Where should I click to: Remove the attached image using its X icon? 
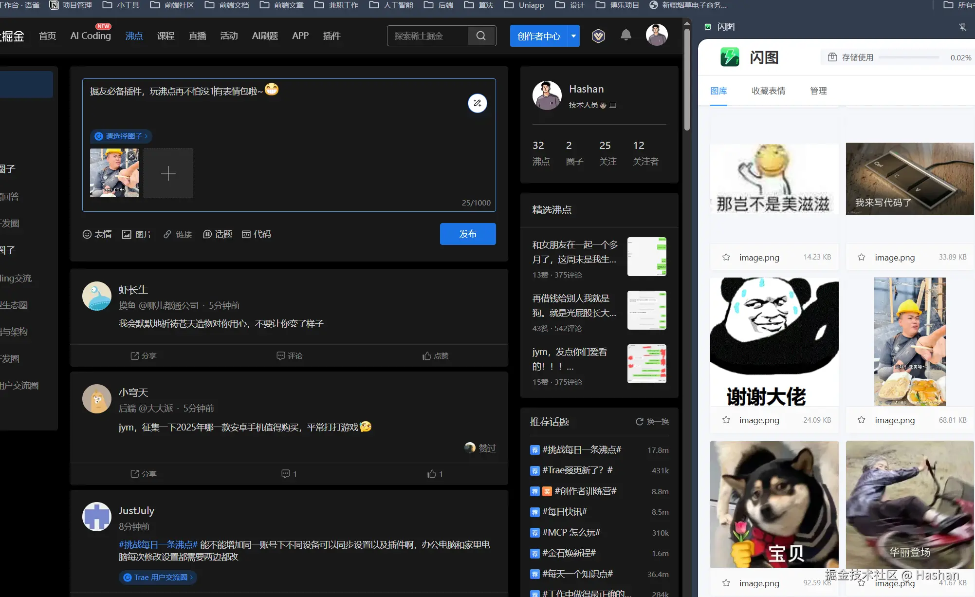pyautogui.click(x=131, y=155)
